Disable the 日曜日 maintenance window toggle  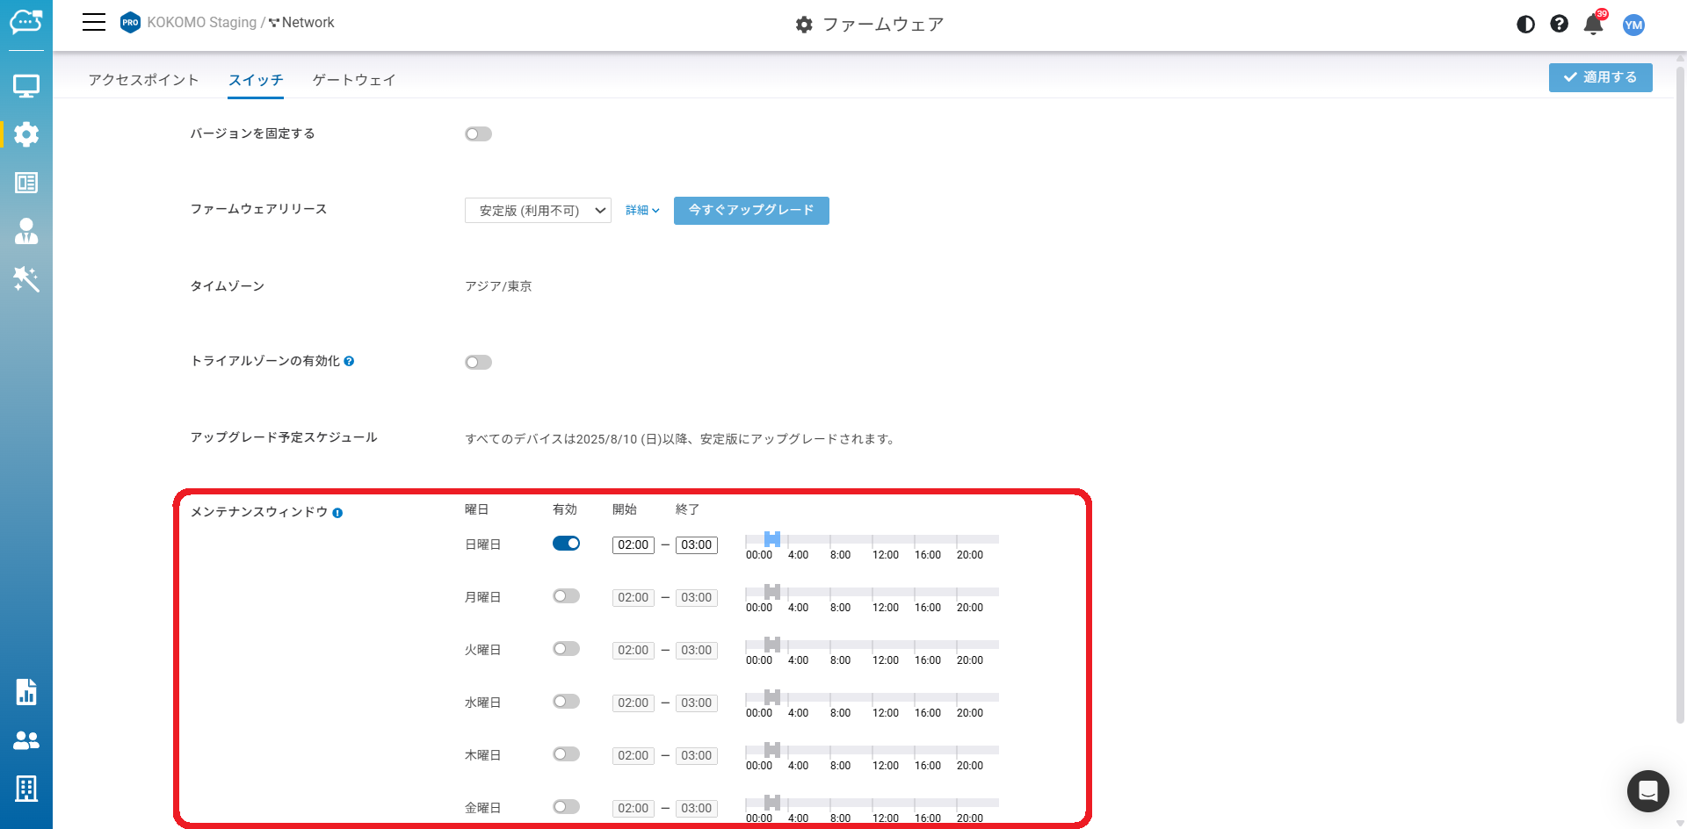[x=566, y=544]
